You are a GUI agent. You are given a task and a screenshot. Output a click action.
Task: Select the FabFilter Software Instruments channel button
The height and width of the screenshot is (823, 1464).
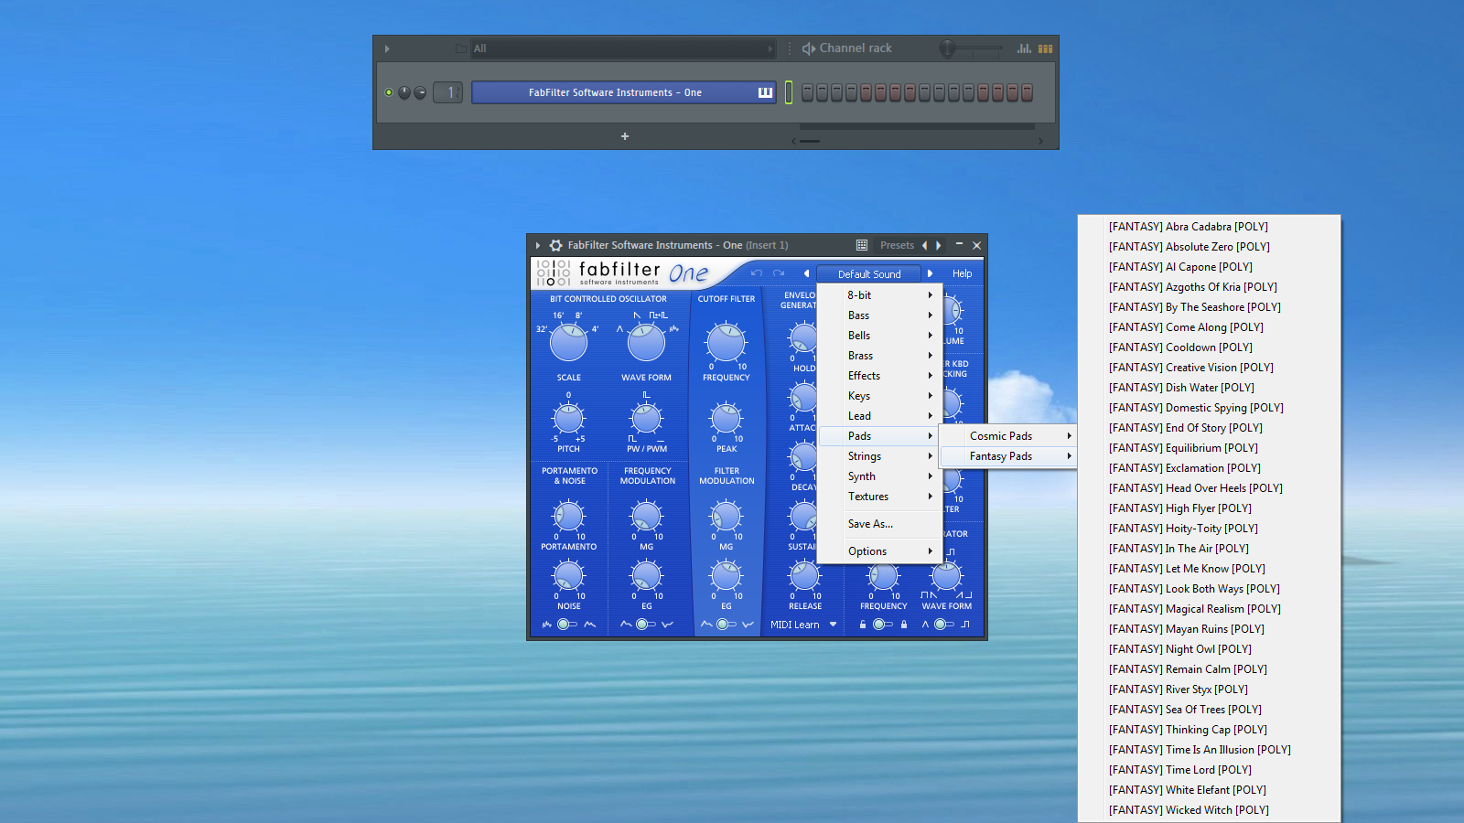click(x=615, y=92)
